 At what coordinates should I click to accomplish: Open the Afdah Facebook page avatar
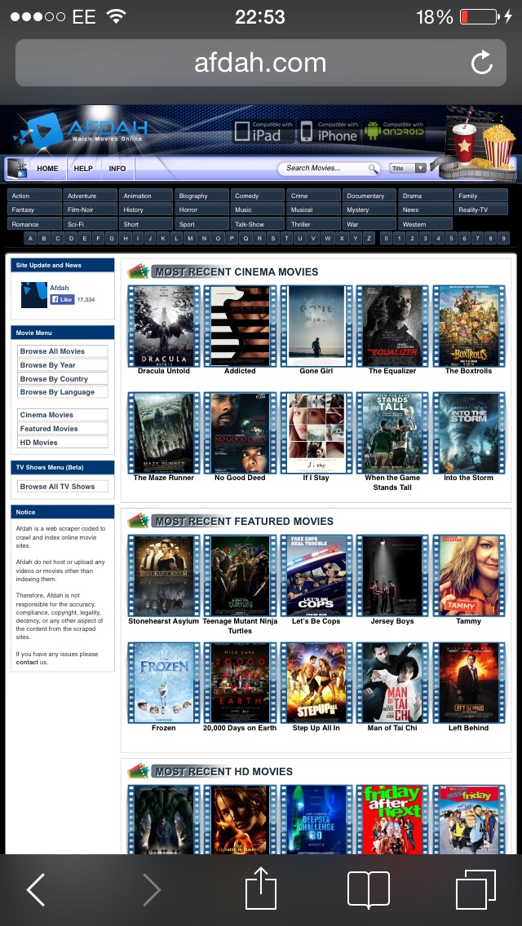tap(34, 295)
